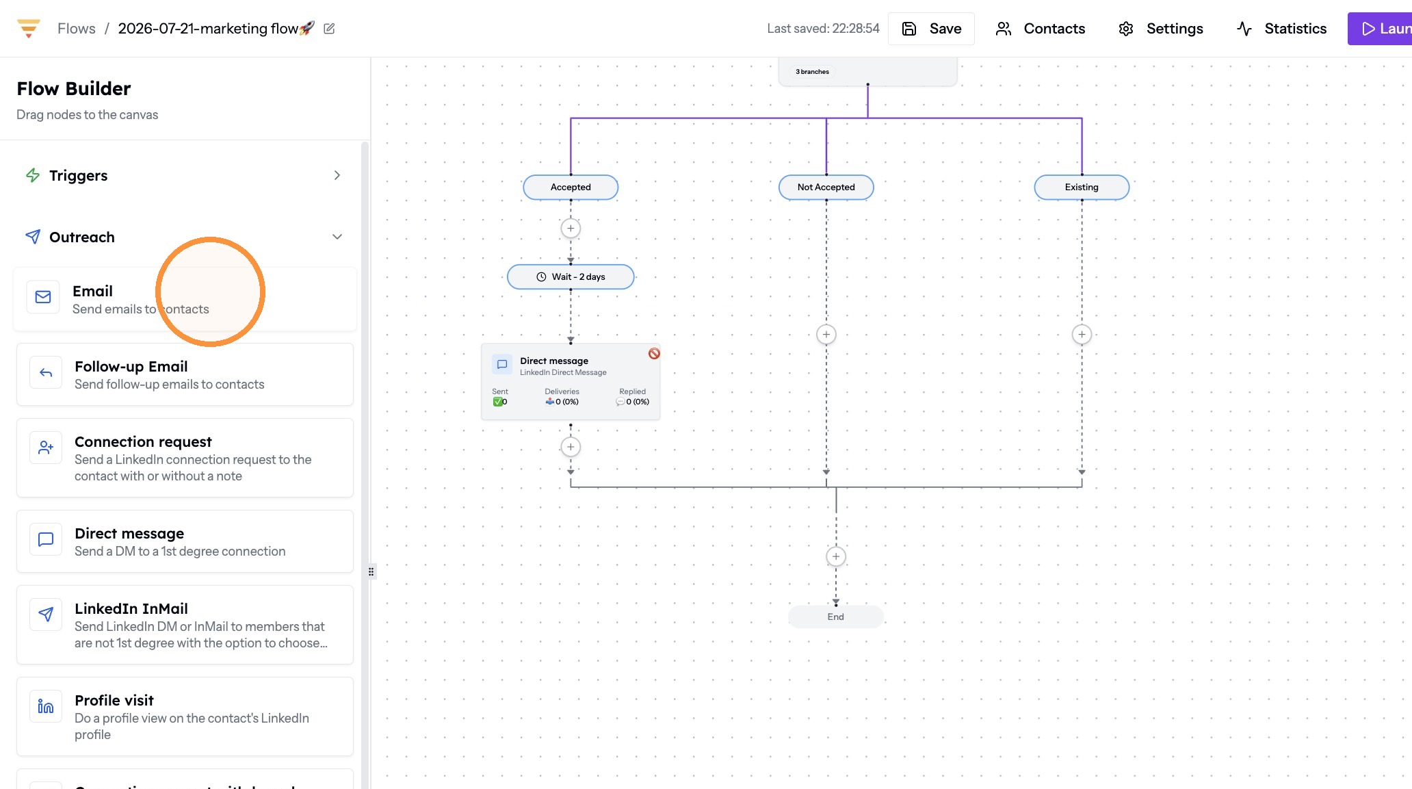The image size is (1412, 789).
Task: Click the Replied stat icon
Action: click(x=620, y=402)
